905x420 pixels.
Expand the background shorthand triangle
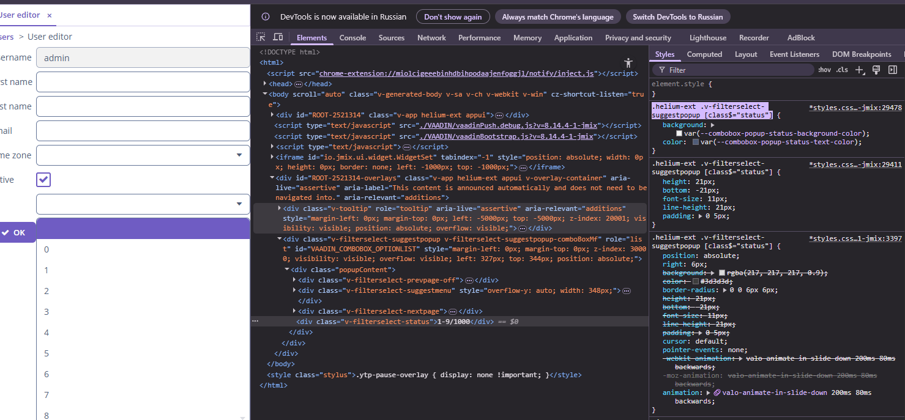pyautogui.click(x=713, y=125)
